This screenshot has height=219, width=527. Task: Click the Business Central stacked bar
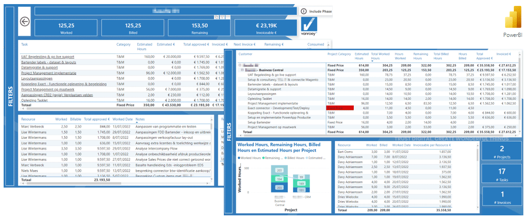click(x=280, y=179)
